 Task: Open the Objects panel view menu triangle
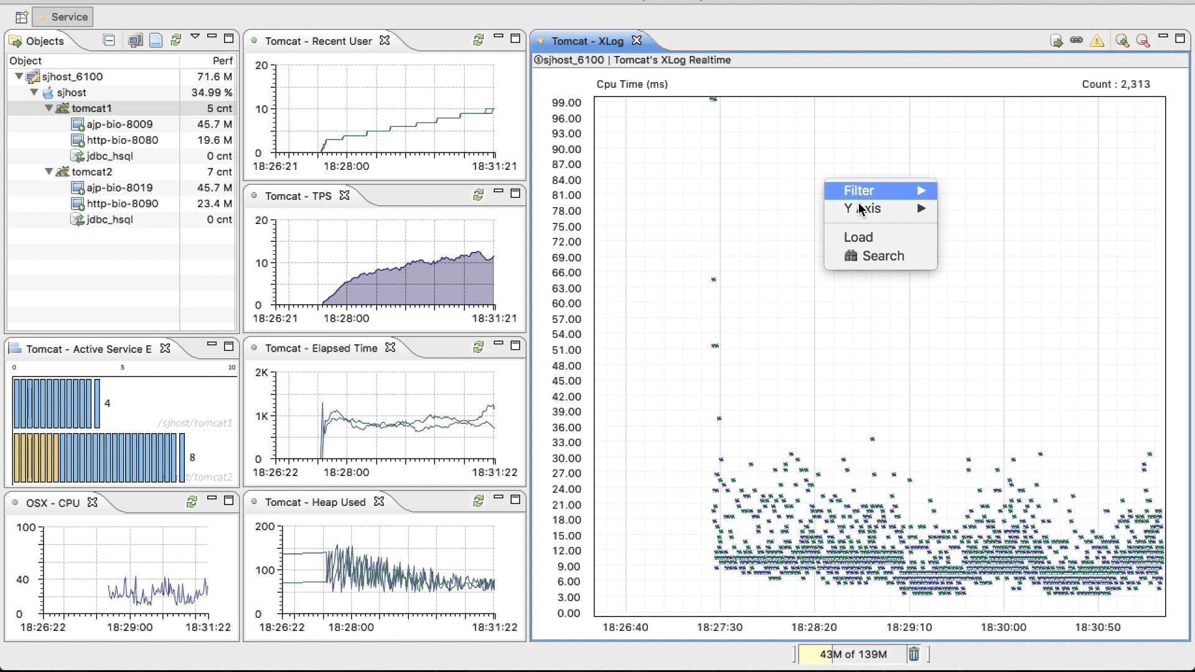[195, 37]
